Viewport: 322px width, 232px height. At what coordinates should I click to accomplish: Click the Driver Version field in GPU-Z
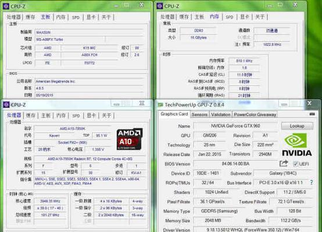coord(253,230)
